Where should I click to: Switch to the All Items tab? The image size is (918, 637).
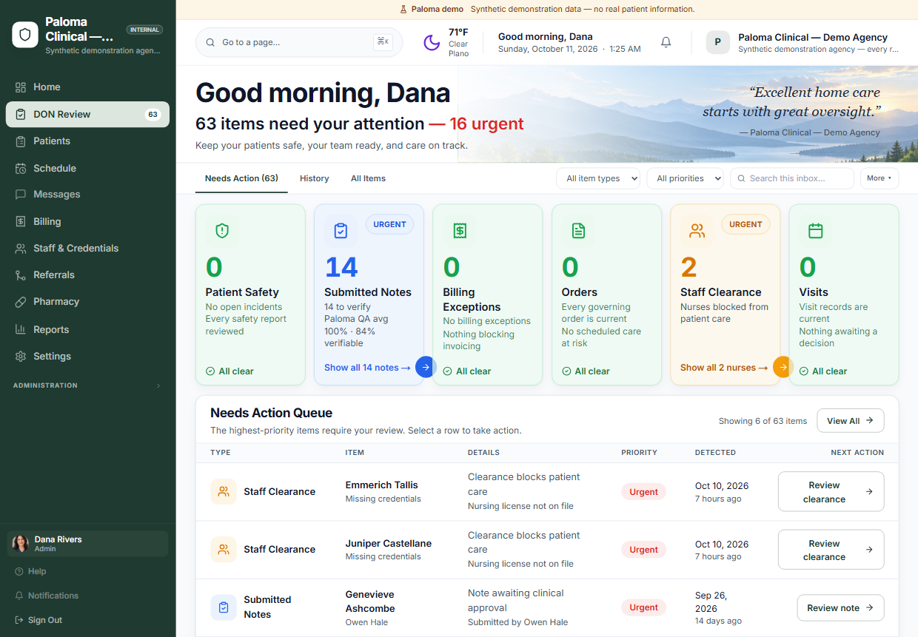(x=368, y=178)
